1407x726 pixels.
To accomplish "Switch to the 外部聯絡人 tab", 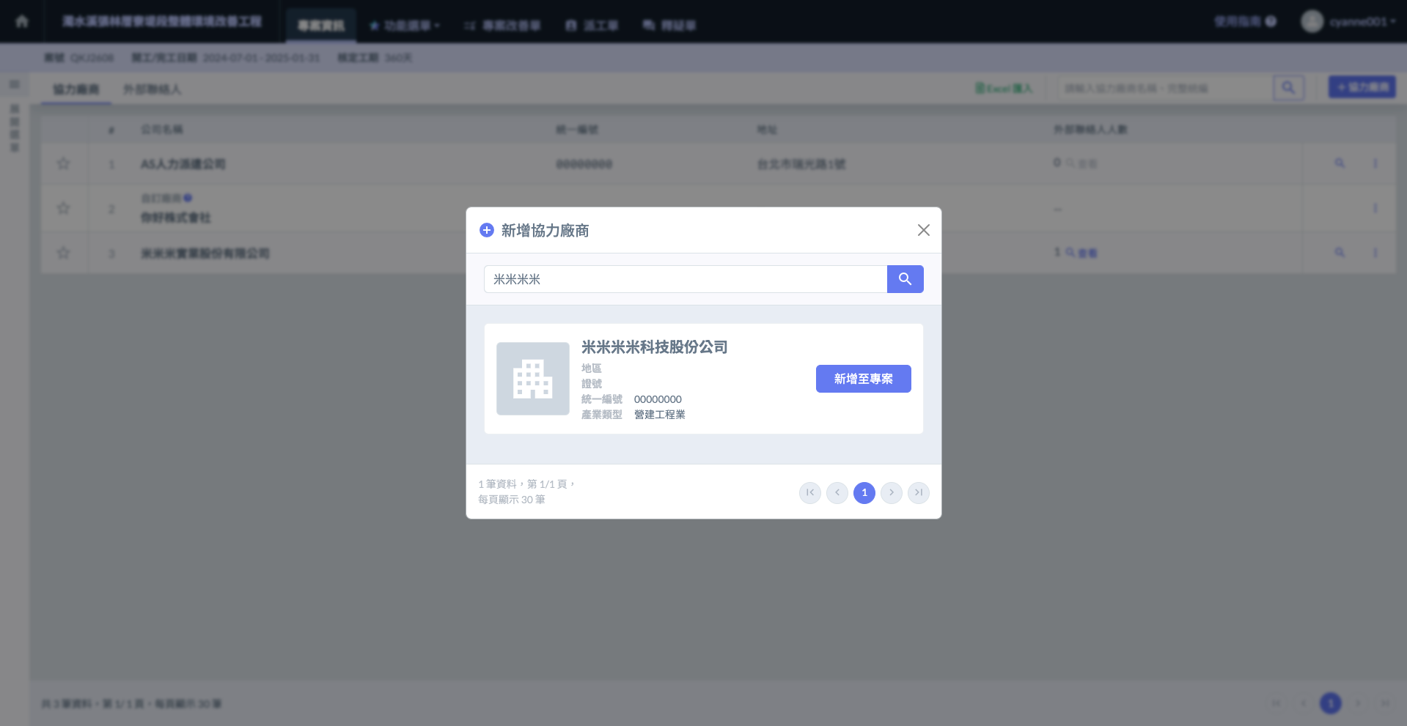I will coord(152,89).
